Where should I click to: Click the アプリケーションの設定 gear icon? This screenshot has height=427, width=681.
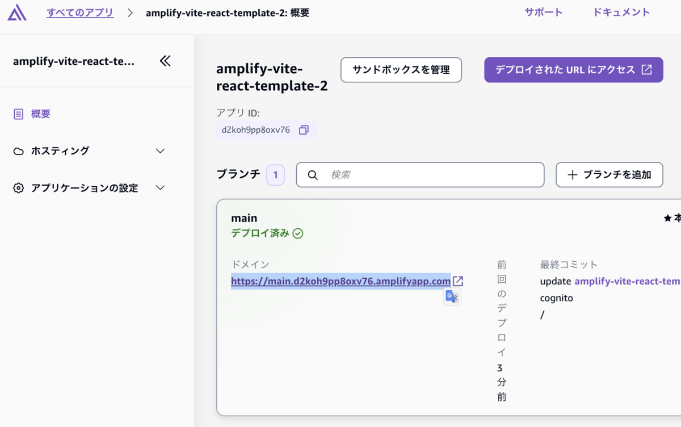[19, 188]
